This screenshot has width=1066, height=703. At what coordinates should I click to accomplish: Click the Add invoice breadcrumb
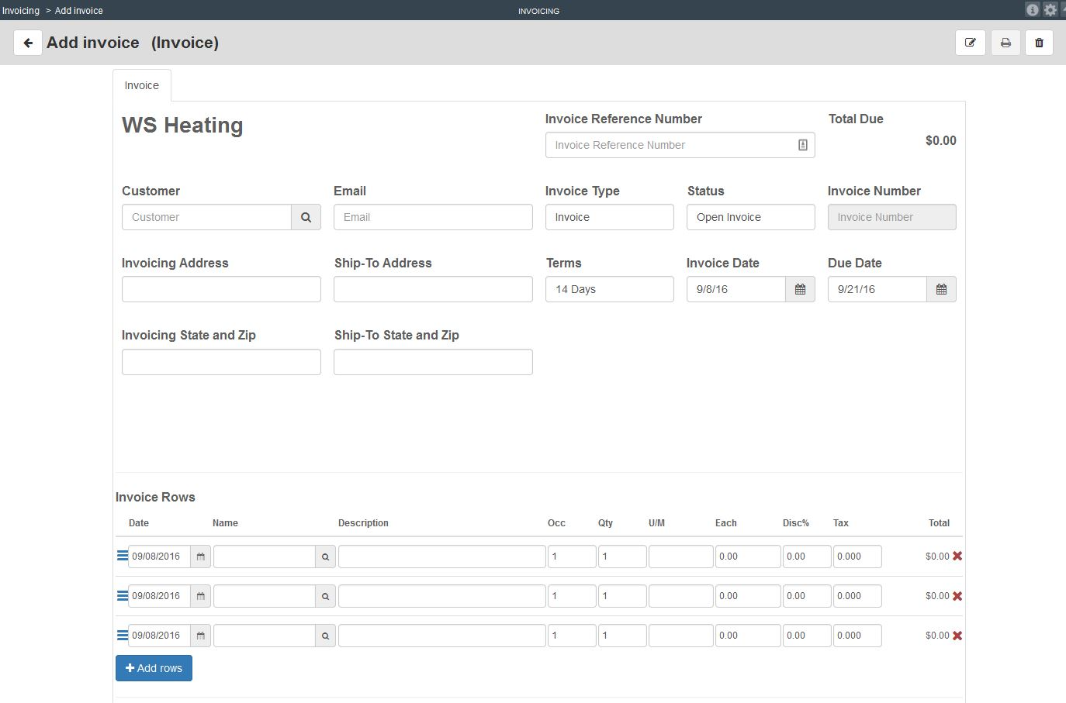[78, 11]
